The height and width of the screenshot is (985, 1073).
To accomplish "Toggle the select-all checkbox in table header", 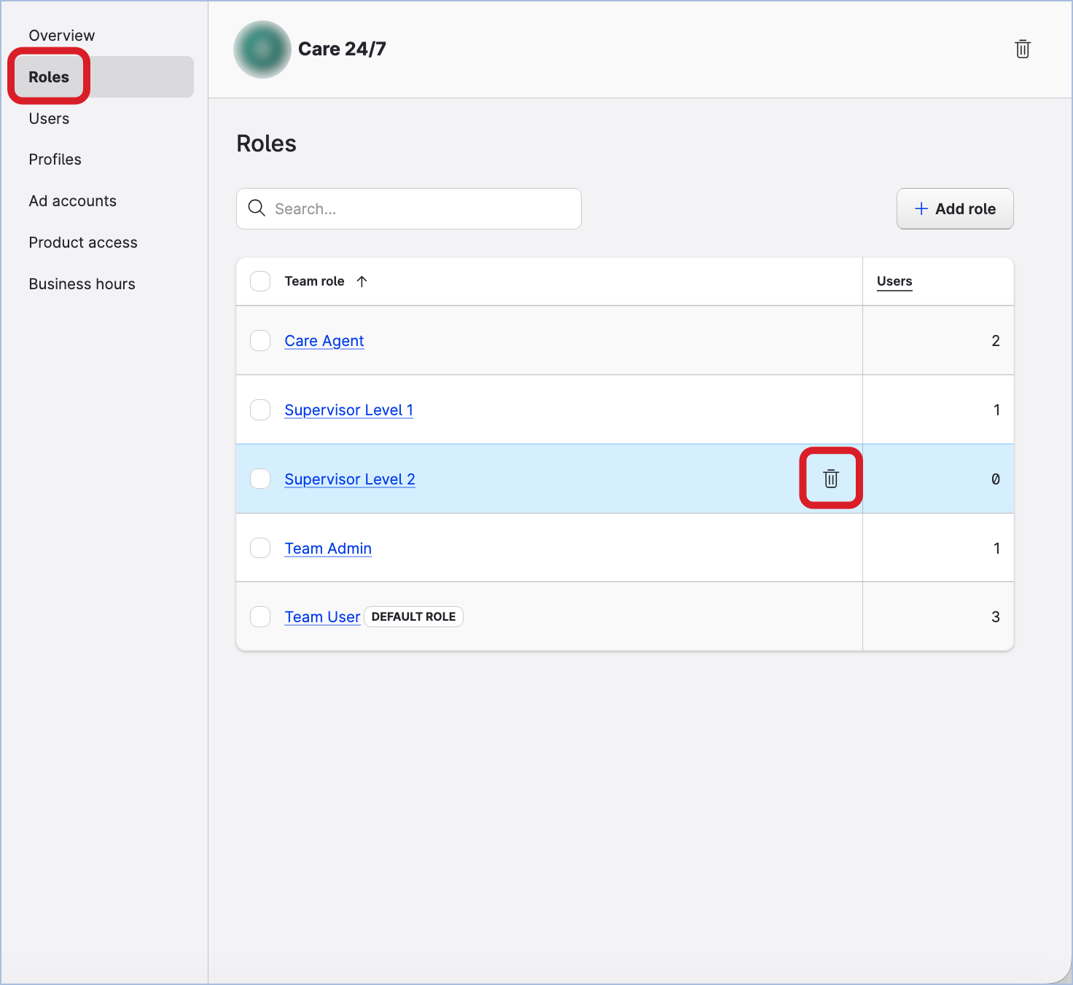I will point(260,281).
